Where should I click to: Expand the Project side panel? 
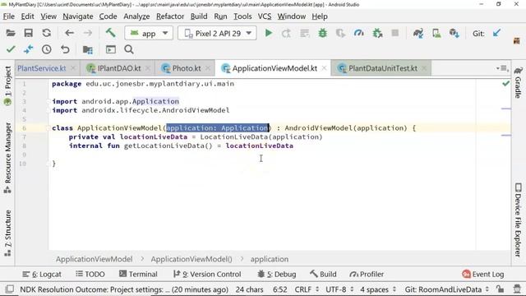[7, 86]
